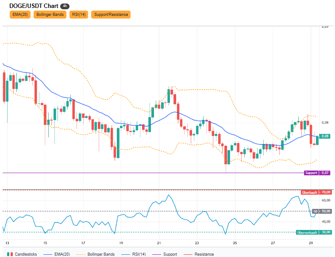The image size is (335, 257).
Task: Toggle Resistance line in the legend
Action: pyautogui.click(x=199, y=254)
